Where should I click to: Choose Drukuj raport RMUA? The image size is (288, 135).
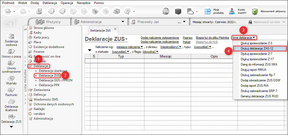click(x=260, y=70)
